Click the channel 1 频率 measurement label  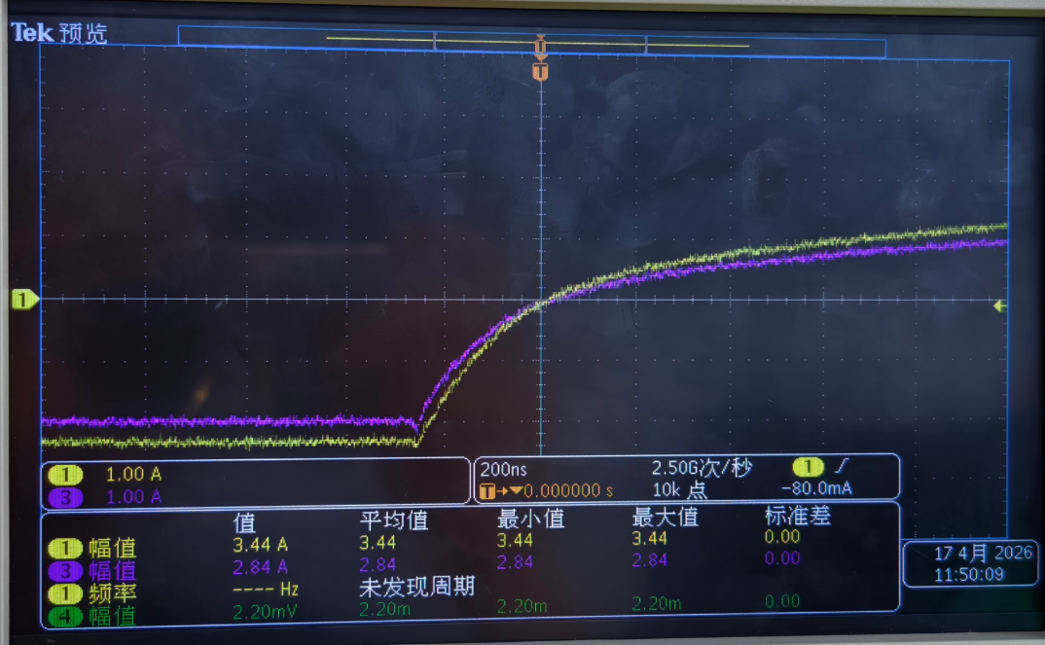(x=113, y=592)
